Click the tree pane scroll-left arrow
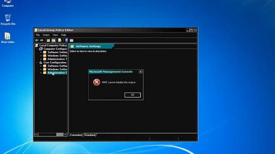The width and height of the screenshot is (275, 154). tap(36, 134)
